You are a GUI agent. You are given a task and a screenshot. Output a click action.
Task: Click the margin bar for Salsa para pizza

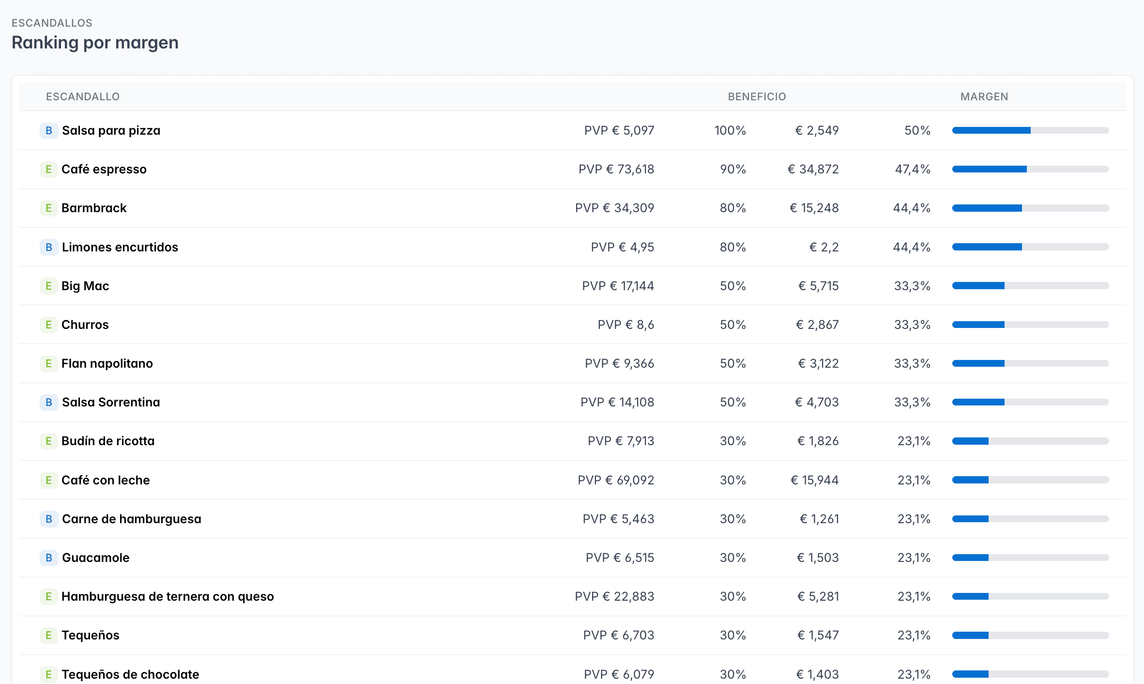(1030, 130)
